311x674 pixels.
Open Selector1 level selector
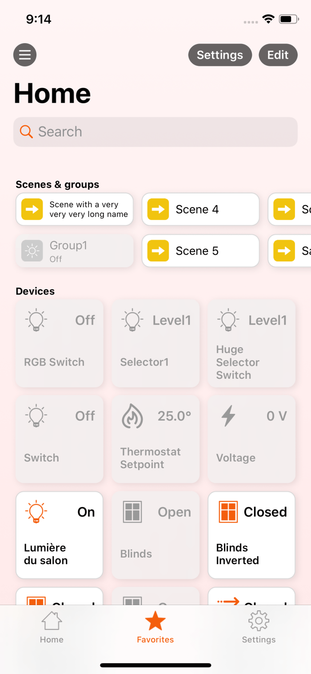pos(155,343)
